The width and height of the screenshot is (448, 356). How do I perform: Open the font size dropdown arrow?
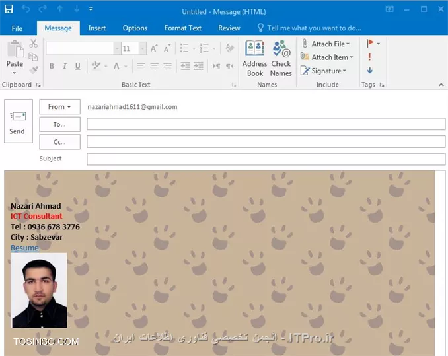coord(143,48)
